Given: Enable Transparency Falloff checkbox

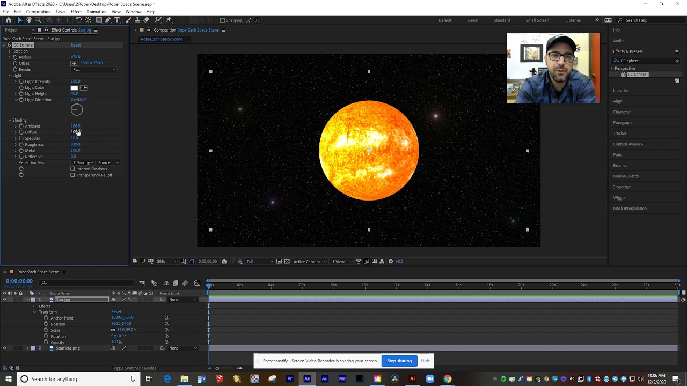Looking at the screenshot, I should [73, 175].
